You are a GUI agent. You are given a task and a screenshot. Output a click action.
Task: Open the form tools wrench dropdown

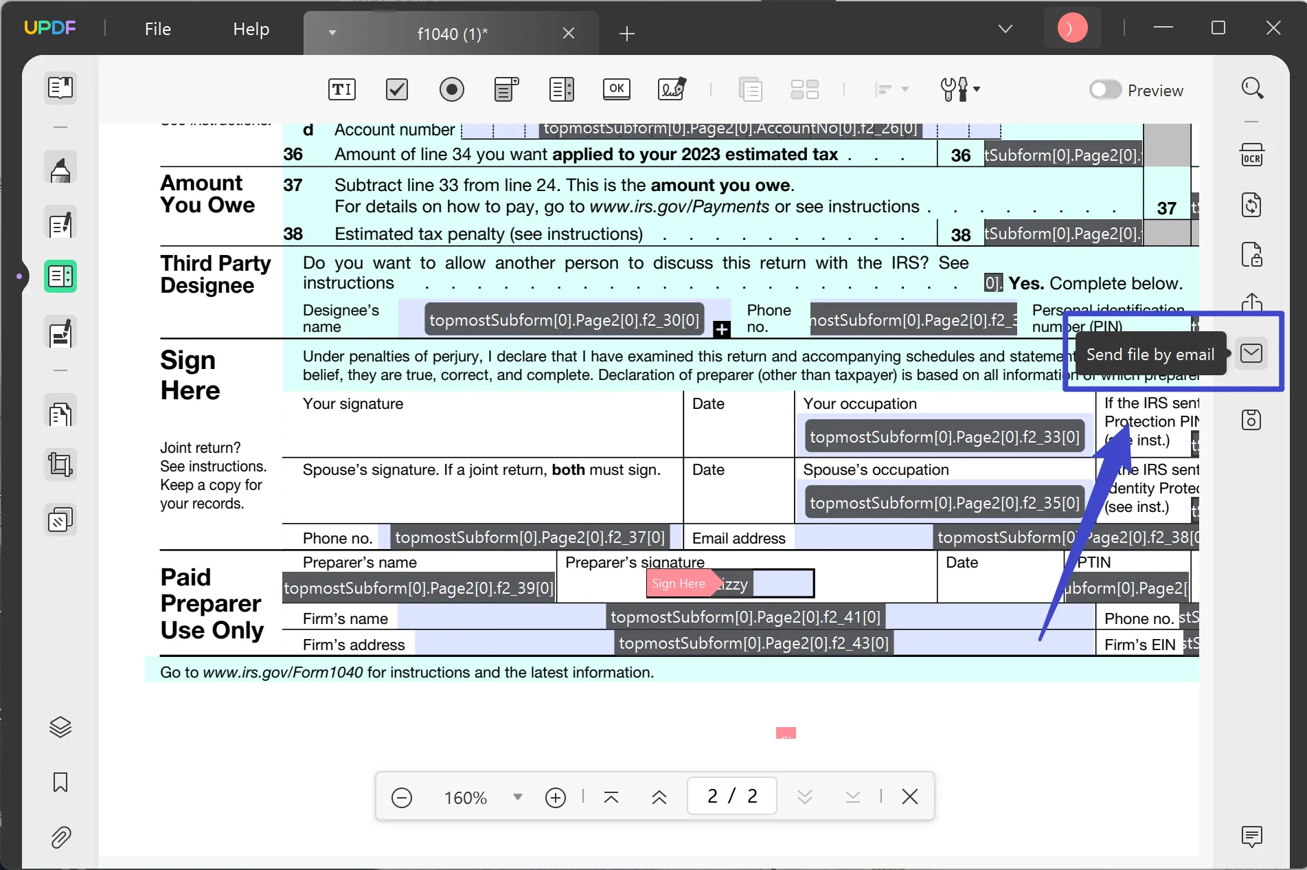[x=959, y=89]
